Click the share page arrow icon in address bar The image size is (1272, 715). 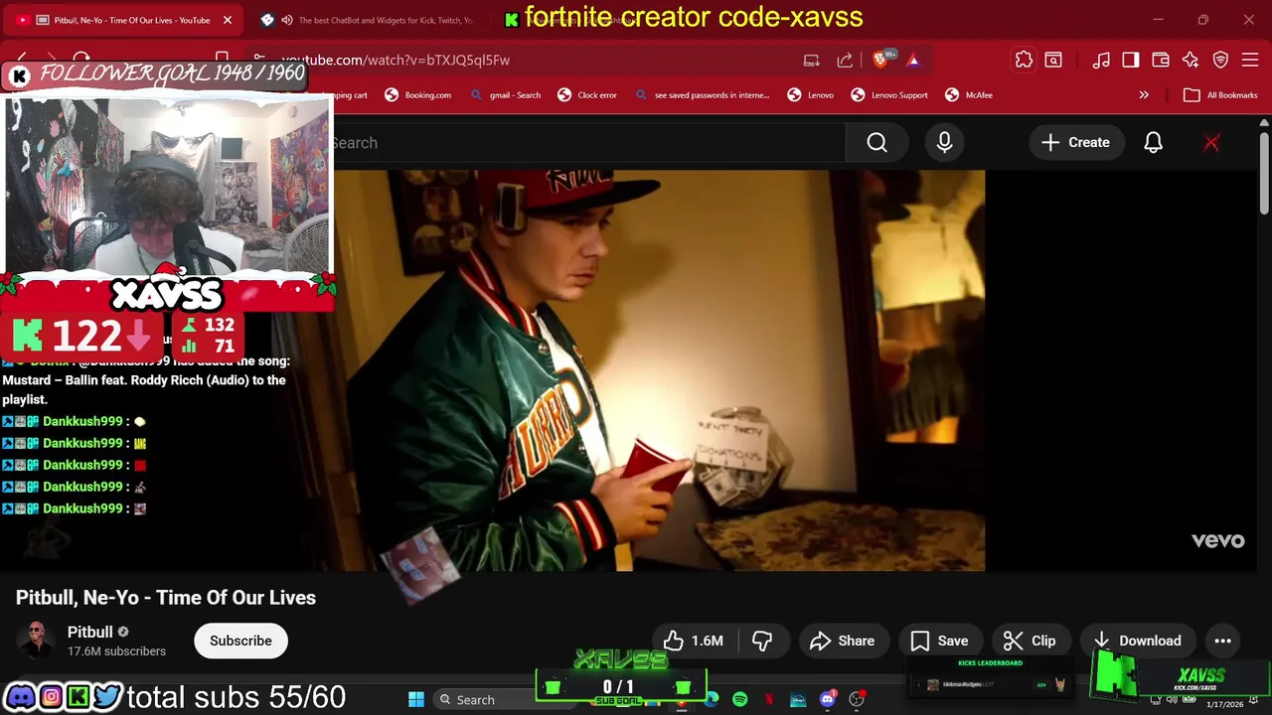pos(845,60)
